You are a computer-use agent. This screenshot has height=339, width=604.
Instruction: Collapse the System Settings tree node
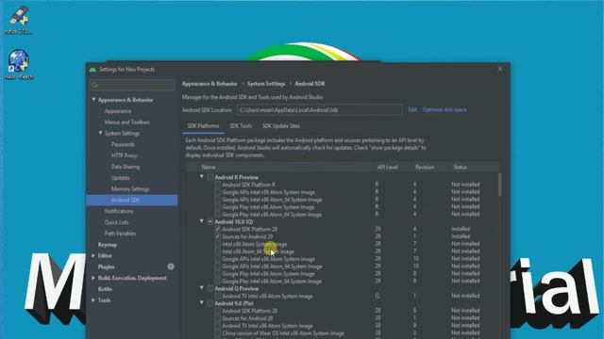click(101, 133)
